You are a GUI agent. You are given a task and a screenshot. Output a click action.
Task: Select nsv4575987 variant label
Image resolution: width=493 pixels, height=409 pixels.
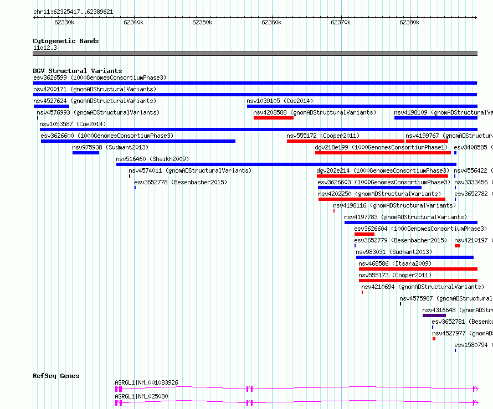click(x=446, y=298)
